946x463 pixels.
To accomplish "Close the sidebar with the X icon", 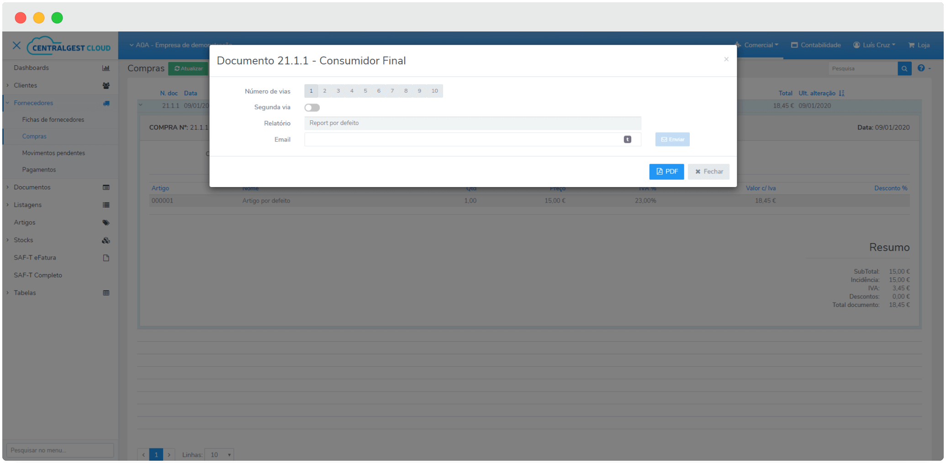I will [x=16, y=45].
